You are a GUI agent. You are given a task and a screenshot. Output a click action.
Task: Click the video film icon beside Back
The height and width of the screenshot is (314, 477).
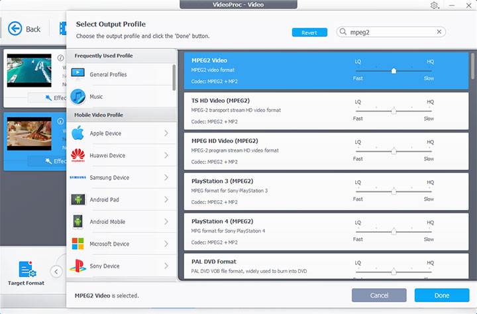pos(63,28)
